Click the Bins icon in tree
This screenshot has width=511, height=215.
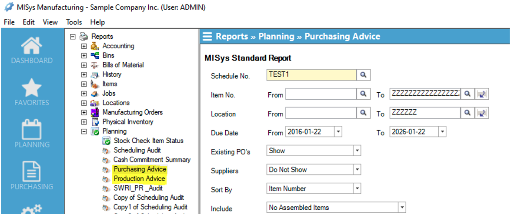point(95,55)
